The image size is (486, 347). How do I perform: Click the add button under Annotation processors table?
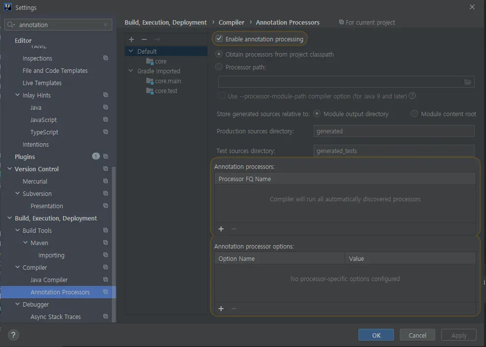221,229
